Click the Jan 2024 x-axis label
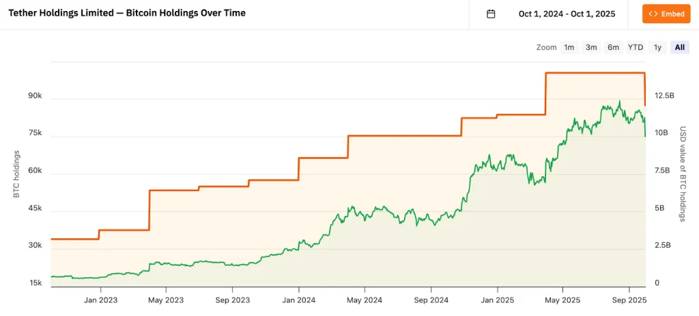The image size is (699, 316). 298,300
